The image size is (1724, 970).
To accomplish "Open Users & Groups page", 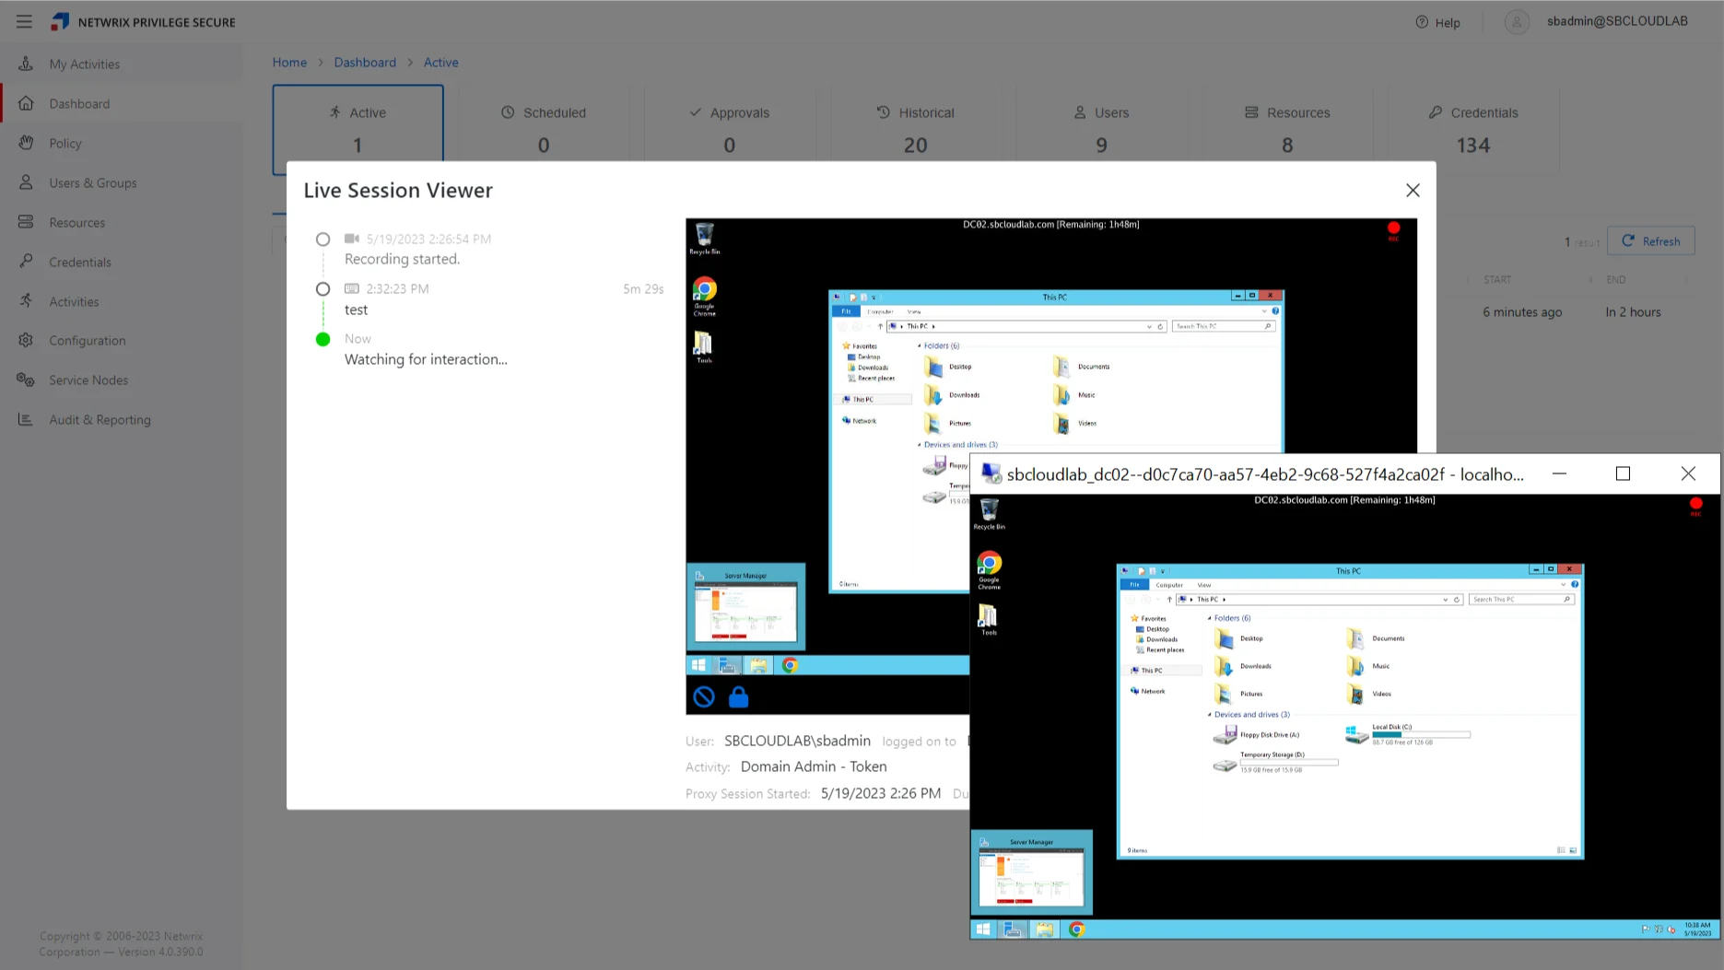I will [92, 182].
